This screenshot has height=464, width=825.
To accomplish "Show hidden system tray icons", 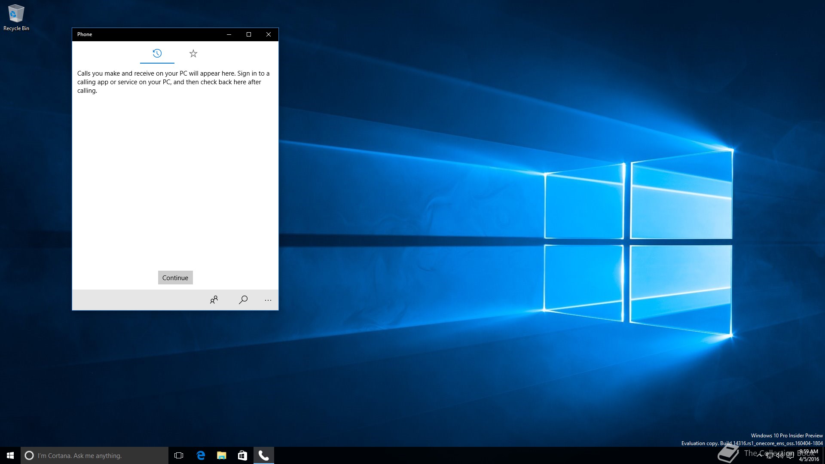I will point(759,455).
